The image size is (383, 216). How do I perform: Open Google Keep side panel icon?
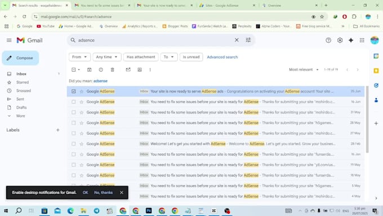pyautogui.click(x=376, y=70)
